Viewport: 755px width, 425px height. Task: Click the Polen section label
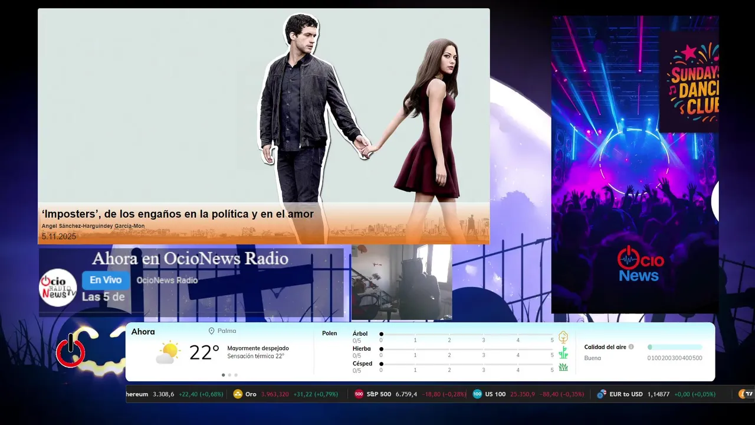tap(330, 334)
